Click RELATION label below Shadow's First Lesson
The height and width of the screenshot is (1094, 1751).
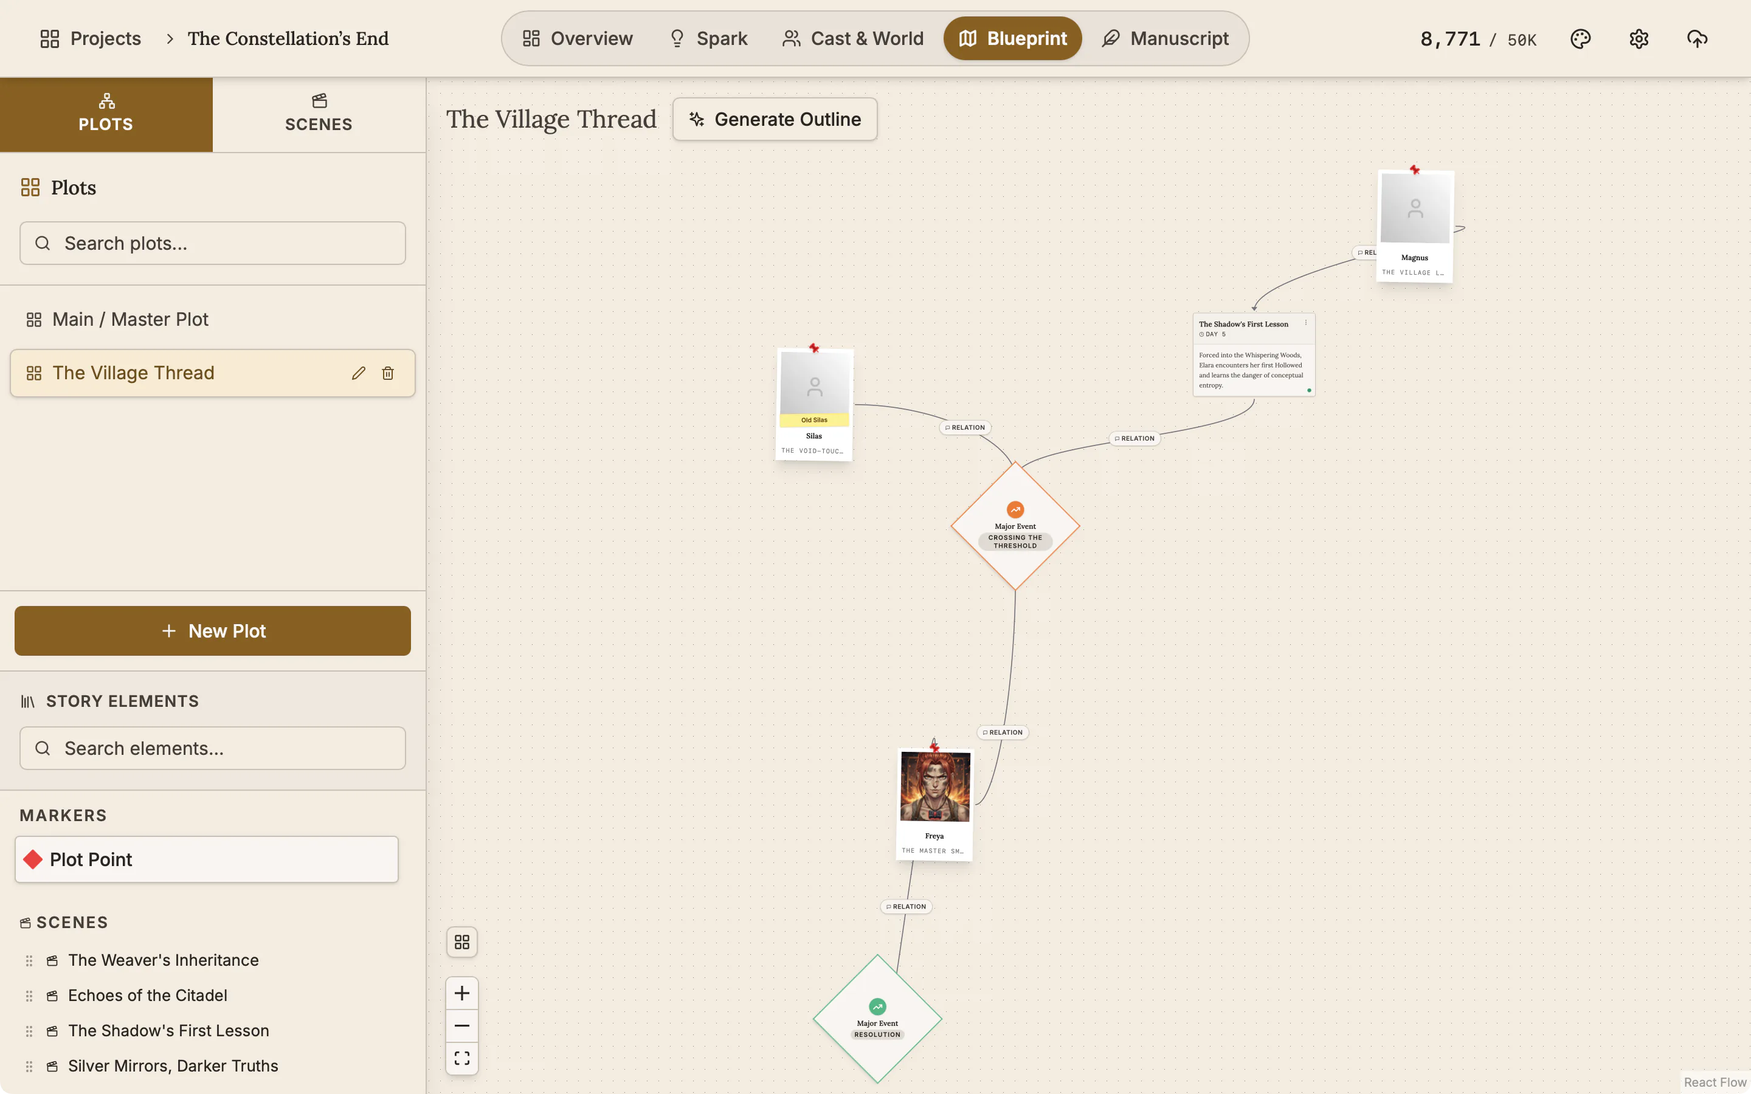(1135, 438)
